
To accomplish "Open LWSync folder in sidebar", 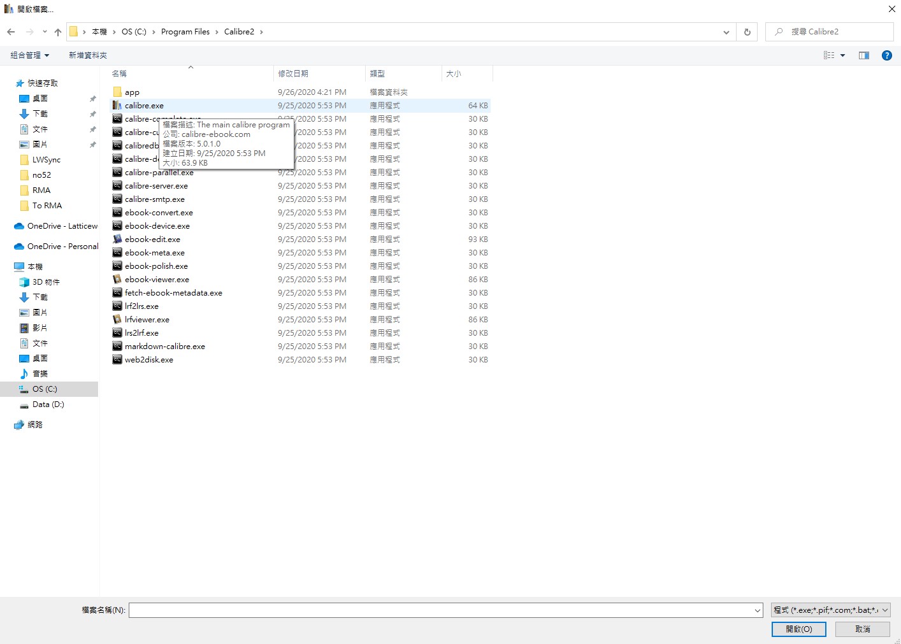I will tap(47, 160).
